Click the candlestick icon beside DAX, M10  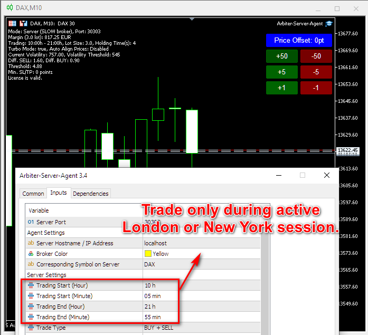click(x=23, y=23)
